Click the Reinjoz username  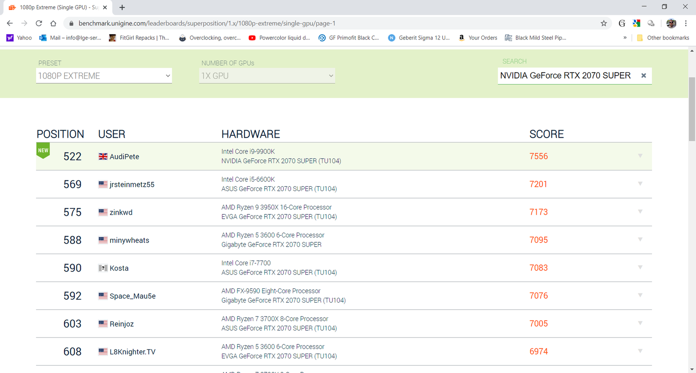point(122,324)
